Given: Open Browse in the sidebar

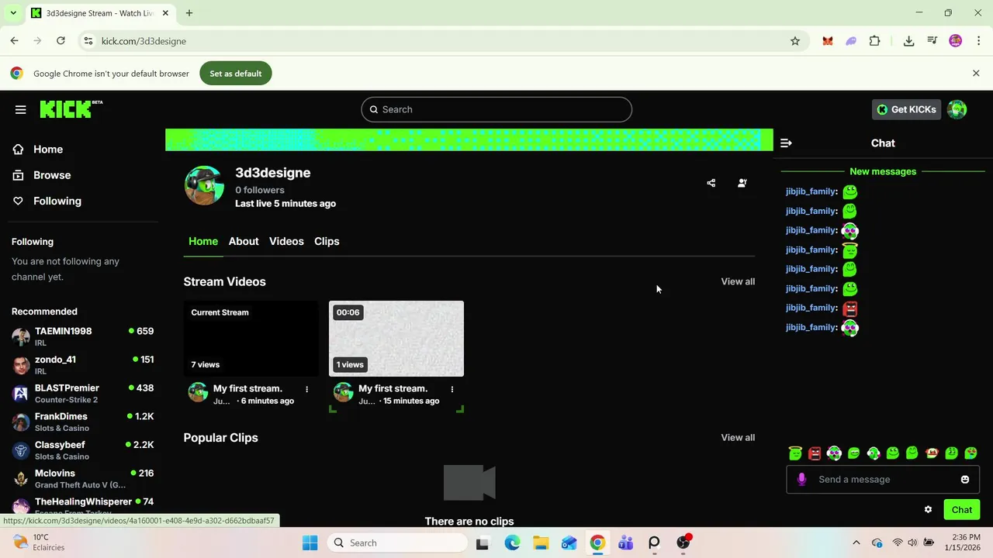Looking at the screenshot, I should [51, 175].
